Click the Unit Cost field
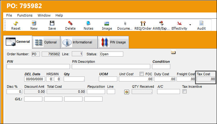Screen dimensions: 217x124 [x=135, y=79]
